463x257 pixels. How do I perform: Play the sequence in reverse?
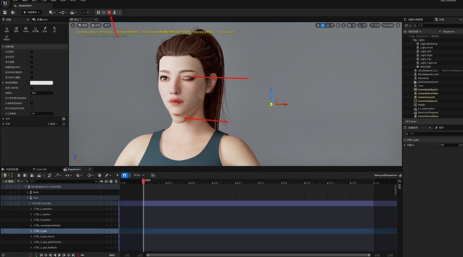pyautogui.click(x=55, y=255)
